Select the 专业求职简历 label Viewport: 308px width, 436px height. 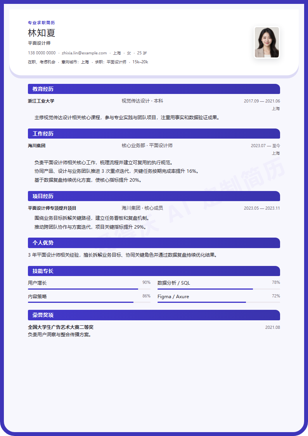pos(41,23)
